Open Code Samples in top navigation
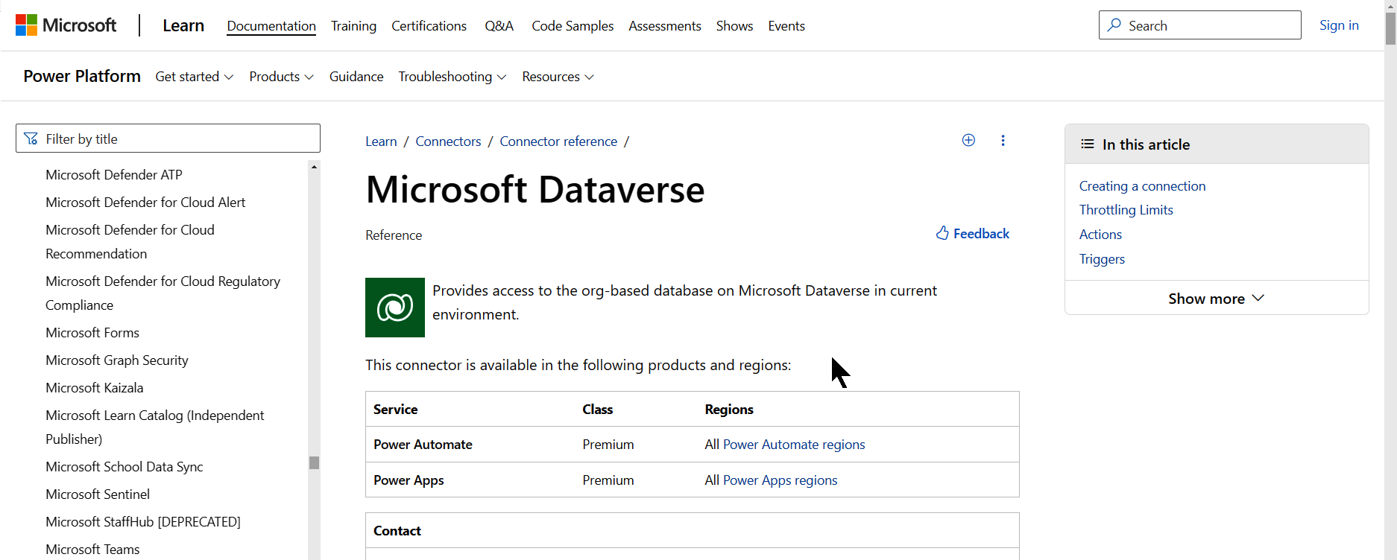 point(573,26)
